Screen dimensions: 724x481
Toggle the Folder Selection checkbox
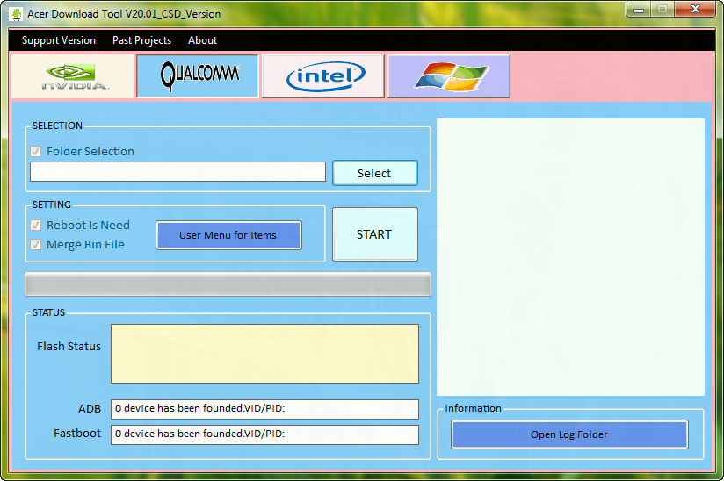[35, 151]
